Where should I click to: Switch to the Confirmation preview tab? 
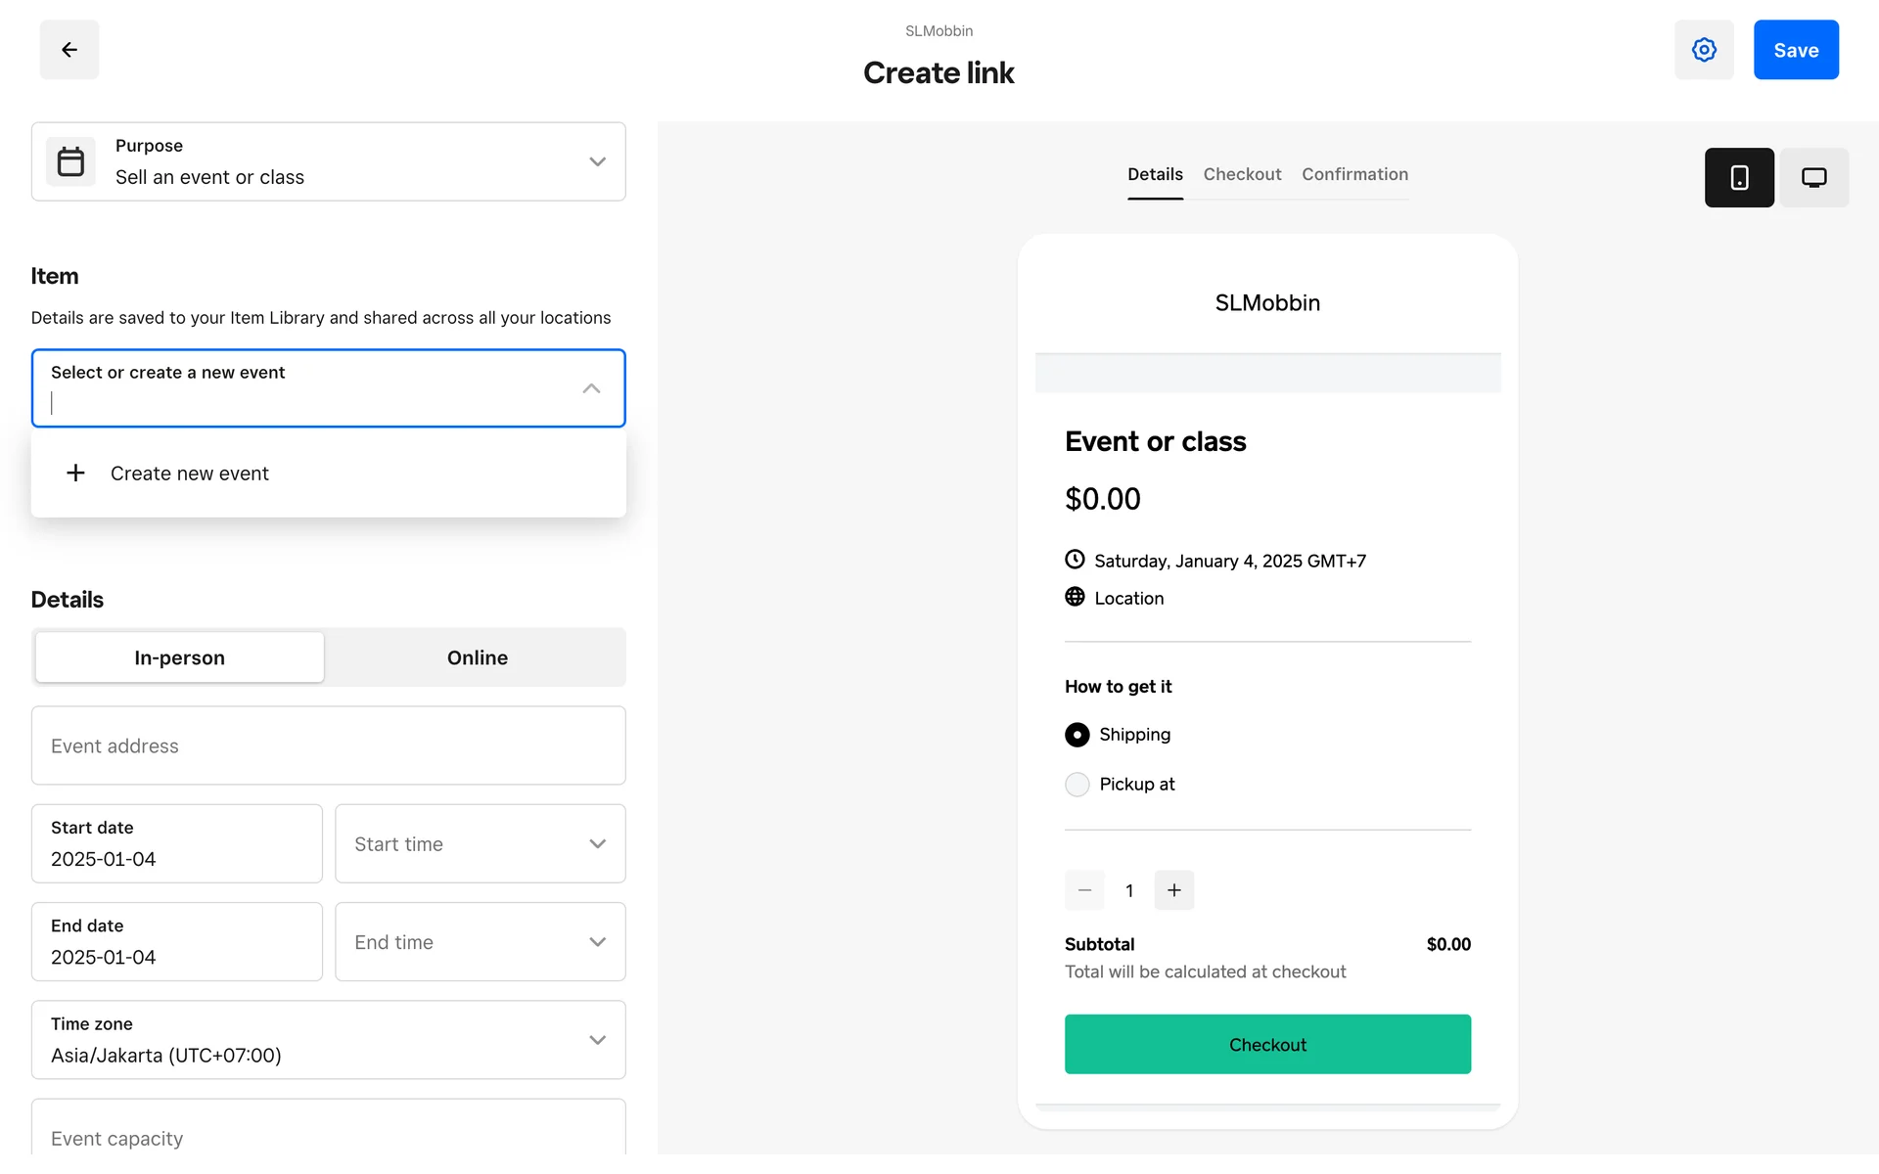pos(1354,174)
